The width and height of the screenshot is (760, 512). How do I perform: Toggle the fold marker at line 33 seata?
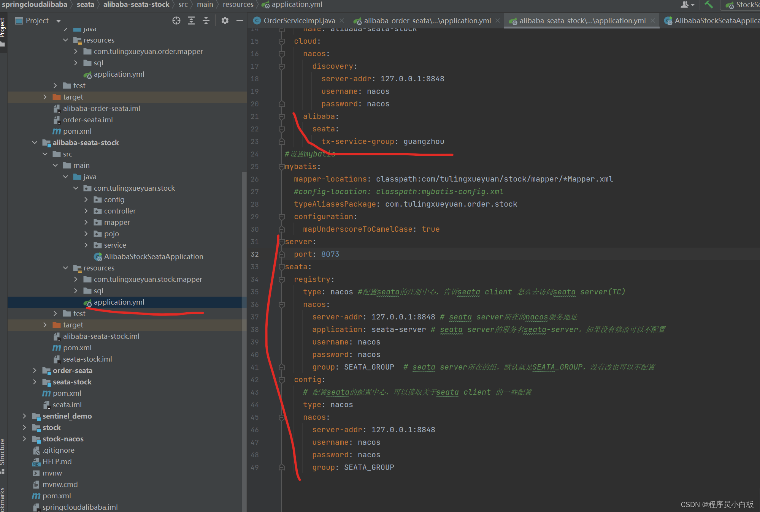click(282, 267)
